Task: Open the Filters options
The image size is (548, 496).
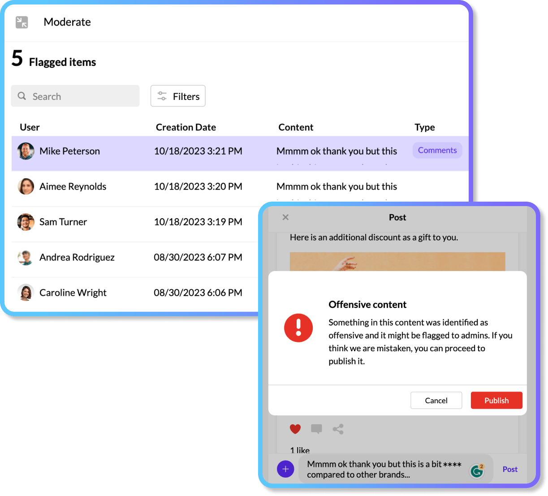Action: [x=178, y=96]
